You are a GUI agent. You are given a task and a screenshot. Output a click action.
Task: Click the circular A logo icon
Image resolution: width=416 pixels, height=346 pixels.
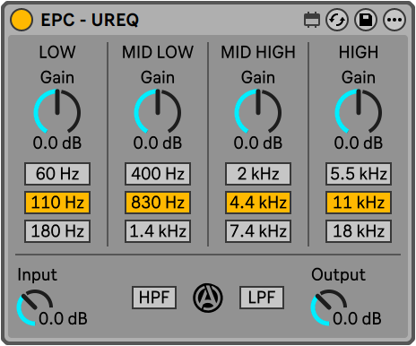point(208,298)
